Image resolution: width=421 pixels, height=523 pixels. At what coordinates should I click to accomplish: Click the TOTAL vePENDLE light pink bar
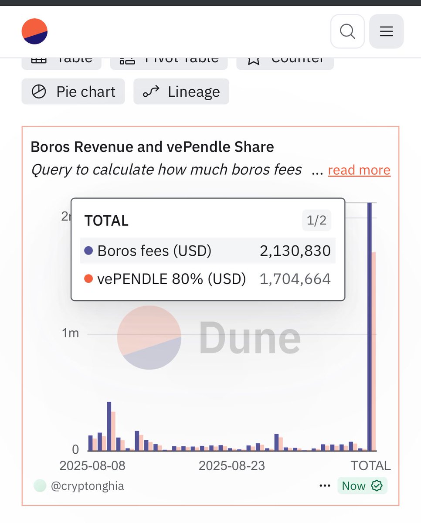(x=374, y=351)
